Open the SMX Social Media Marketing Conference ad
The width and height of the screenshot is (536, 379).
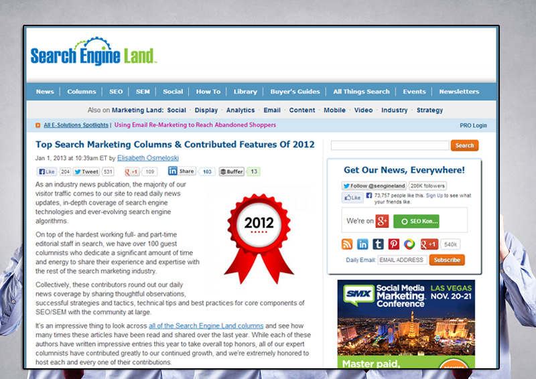(406, 323)
